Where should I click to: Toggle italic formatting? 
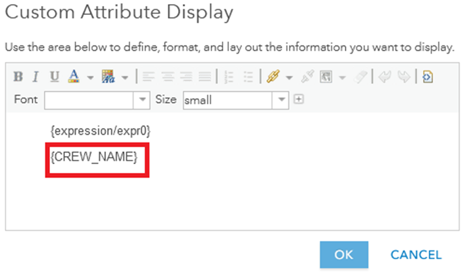[x=36, y=77]
